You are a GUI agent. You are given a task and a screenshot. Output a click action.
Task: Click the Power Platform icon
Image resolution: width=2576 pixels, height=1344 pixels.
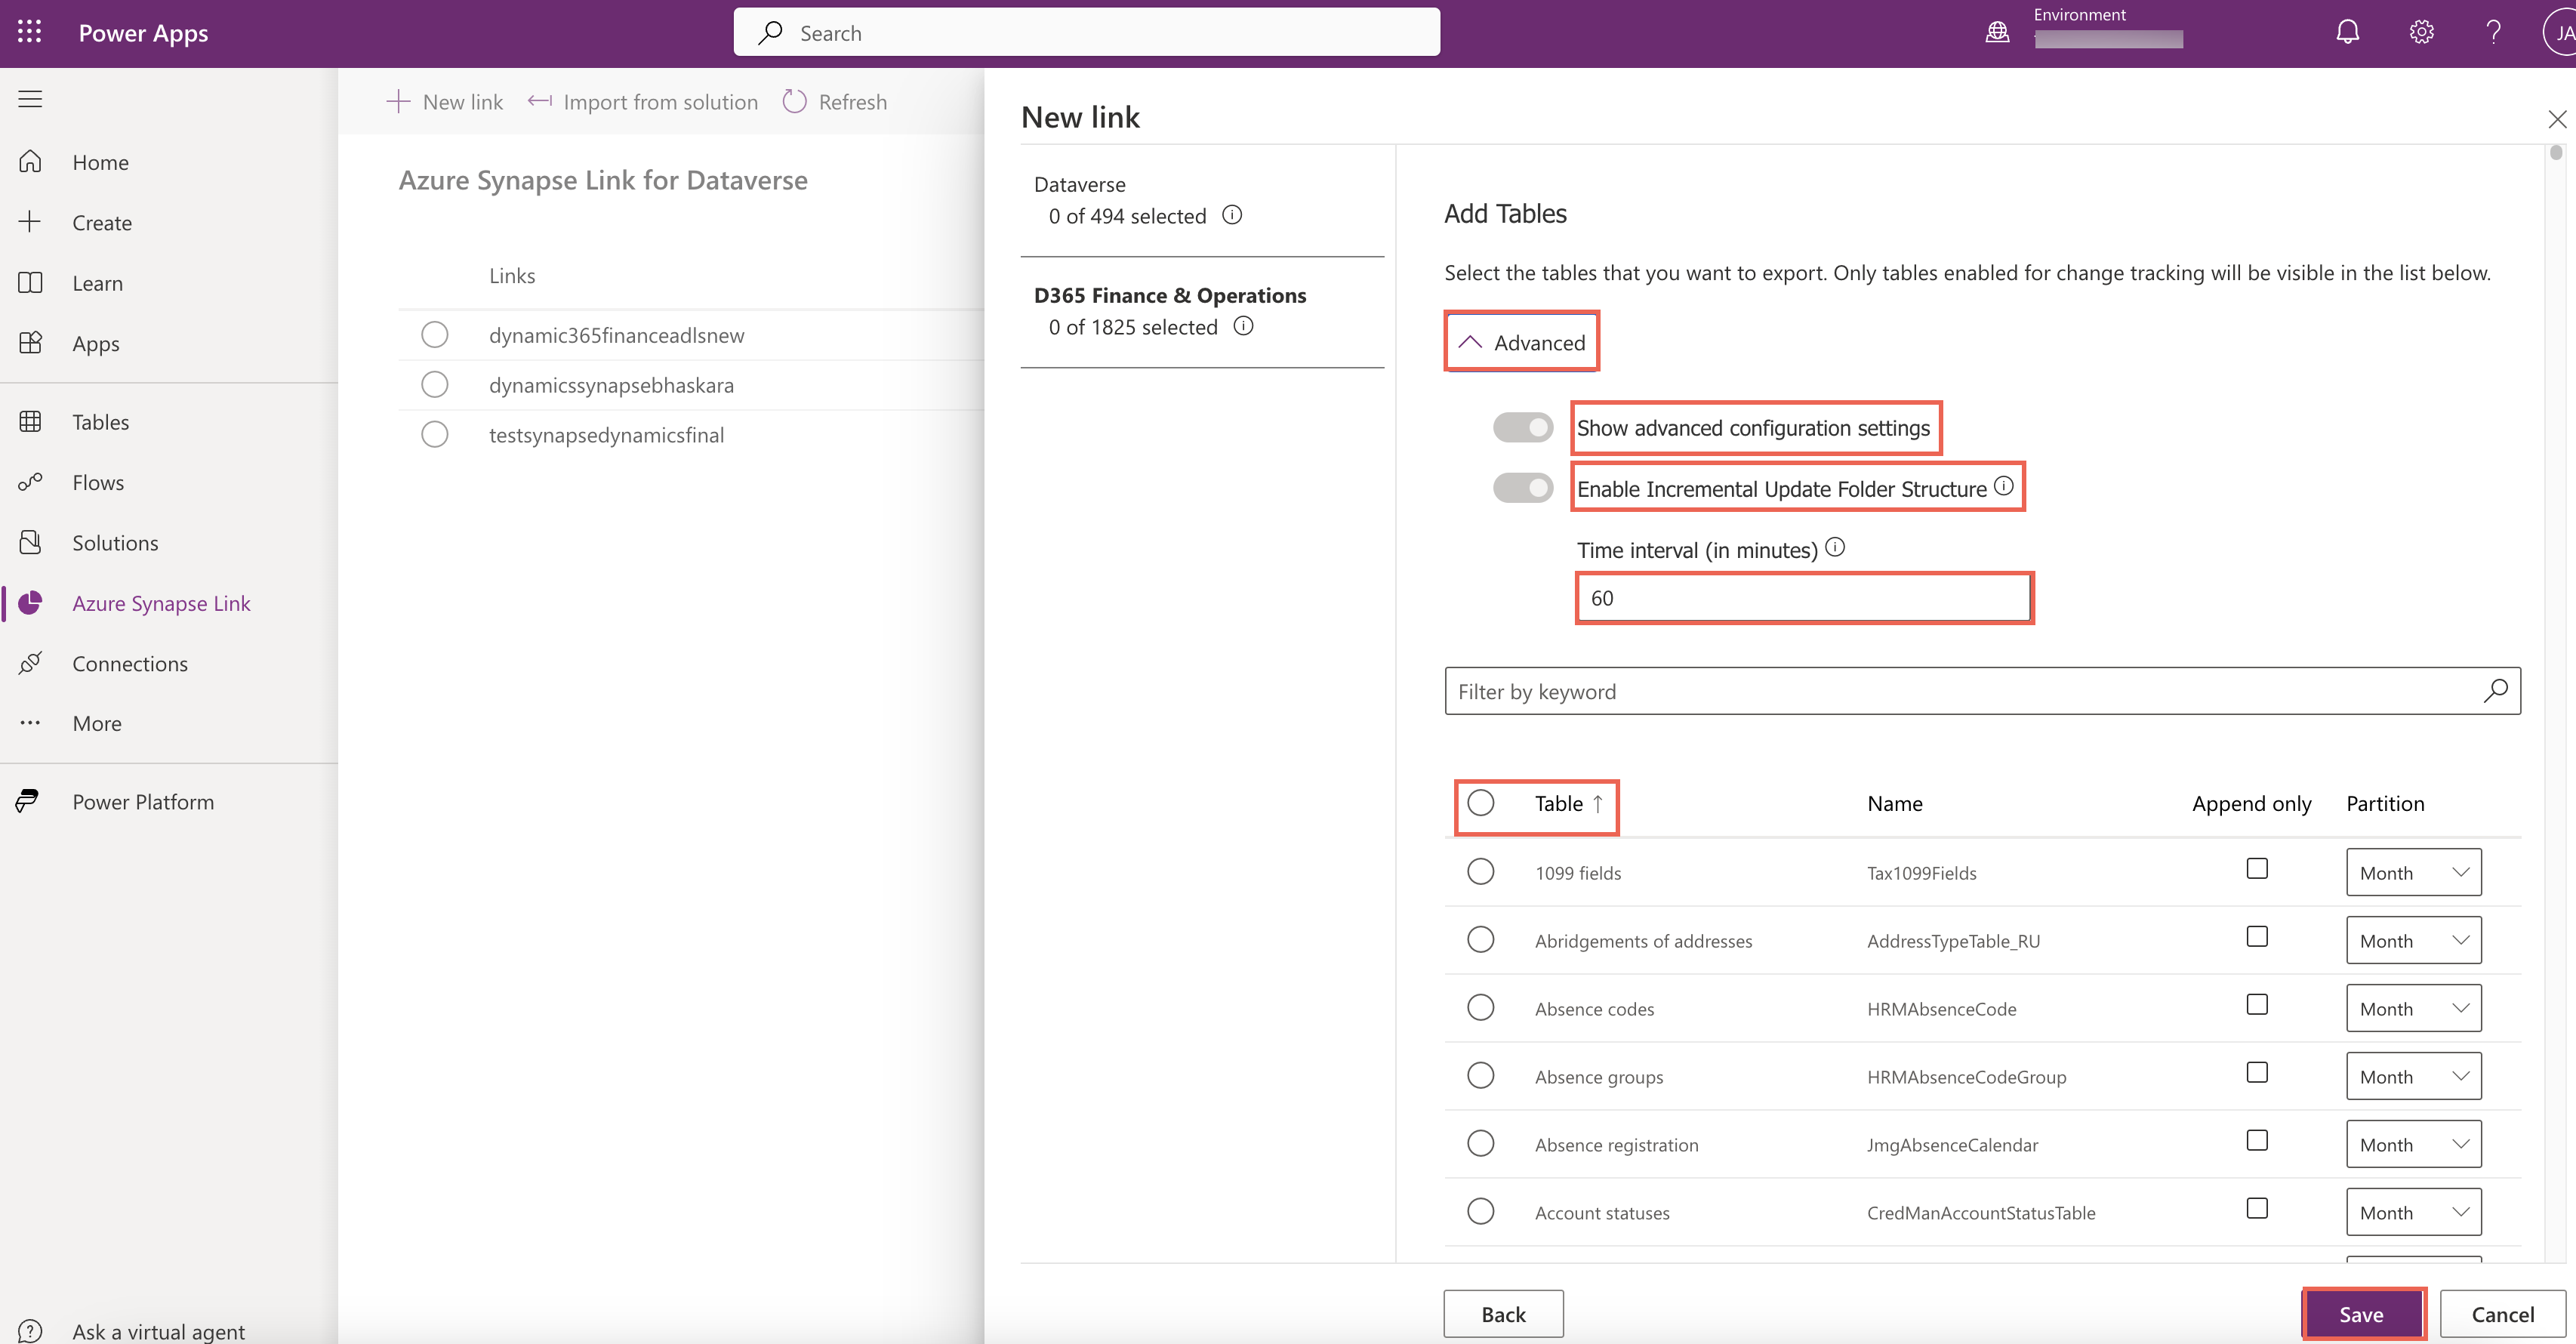28,801
